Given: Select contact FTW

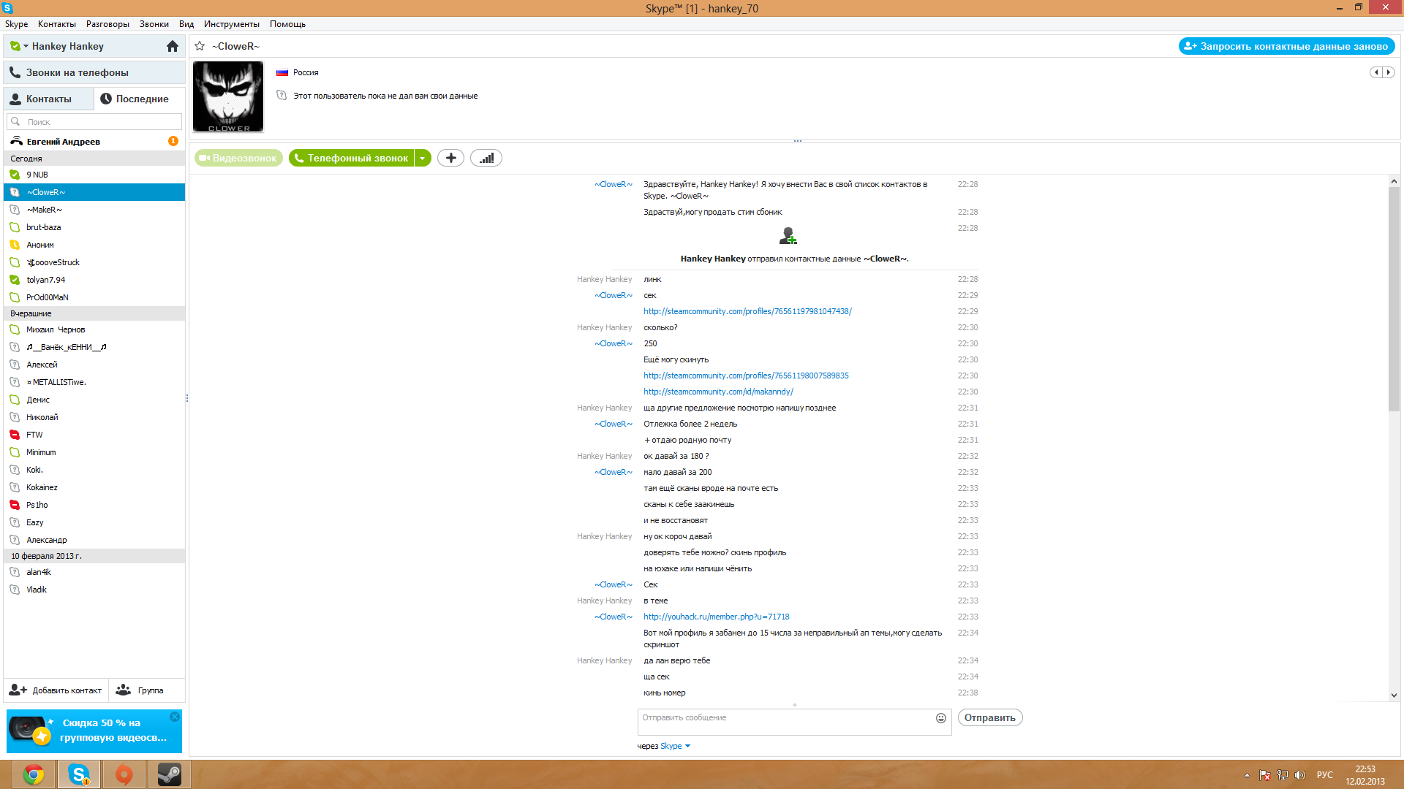Looking at the screenshot, I should (94, 435).
